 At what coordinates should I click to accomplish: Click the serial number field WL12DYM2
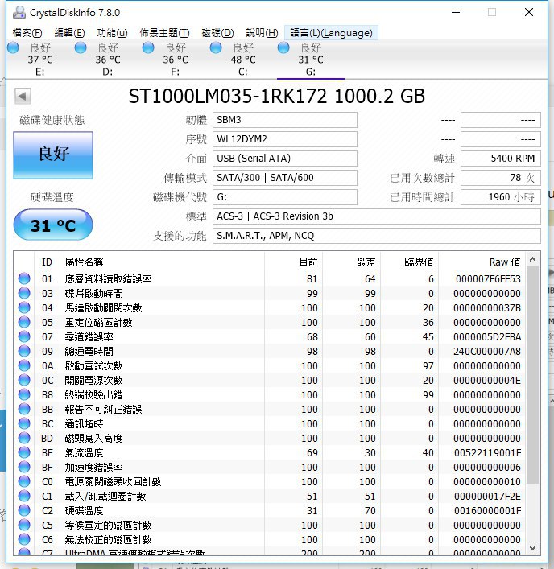click(284, 139)
